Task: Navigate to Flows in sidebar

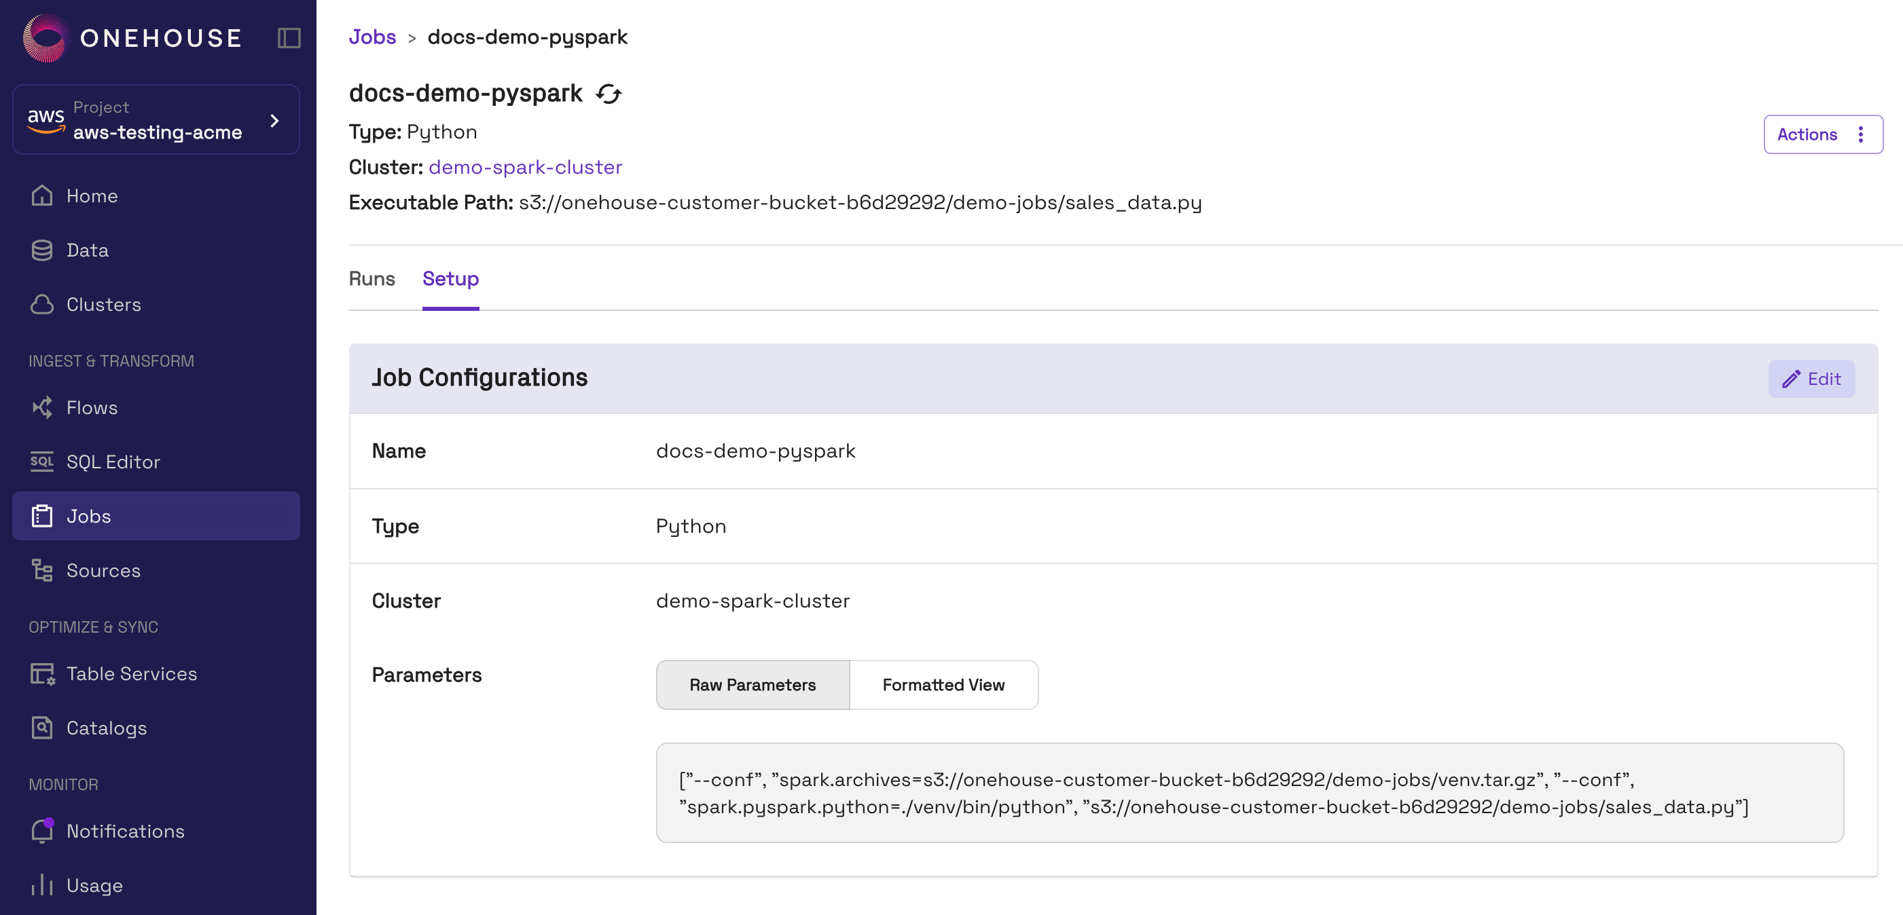Action: (92, 408)
